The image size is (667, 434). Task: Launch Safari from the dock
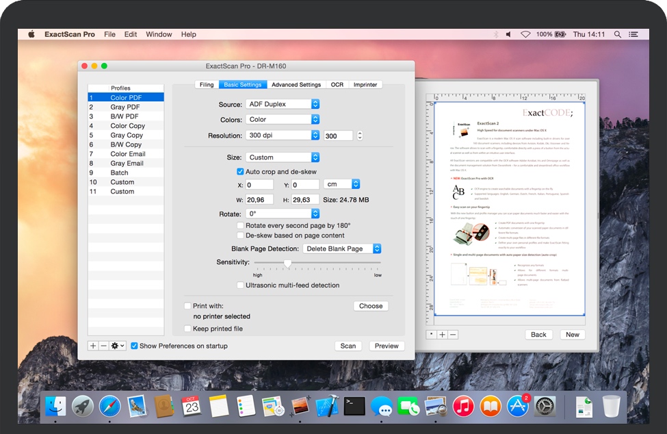pyautogui.click(x=109, y=406)
